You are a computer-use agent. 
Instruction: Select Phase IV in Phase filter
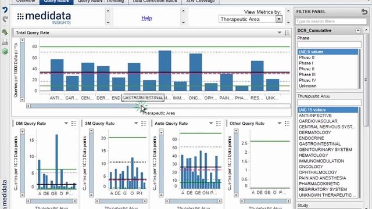click(328, 80)
